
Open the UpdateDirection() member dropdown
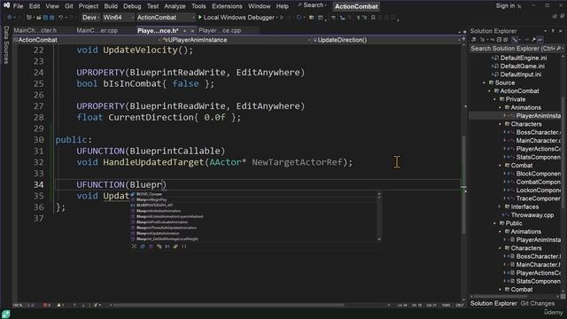(x=386, y=40)
